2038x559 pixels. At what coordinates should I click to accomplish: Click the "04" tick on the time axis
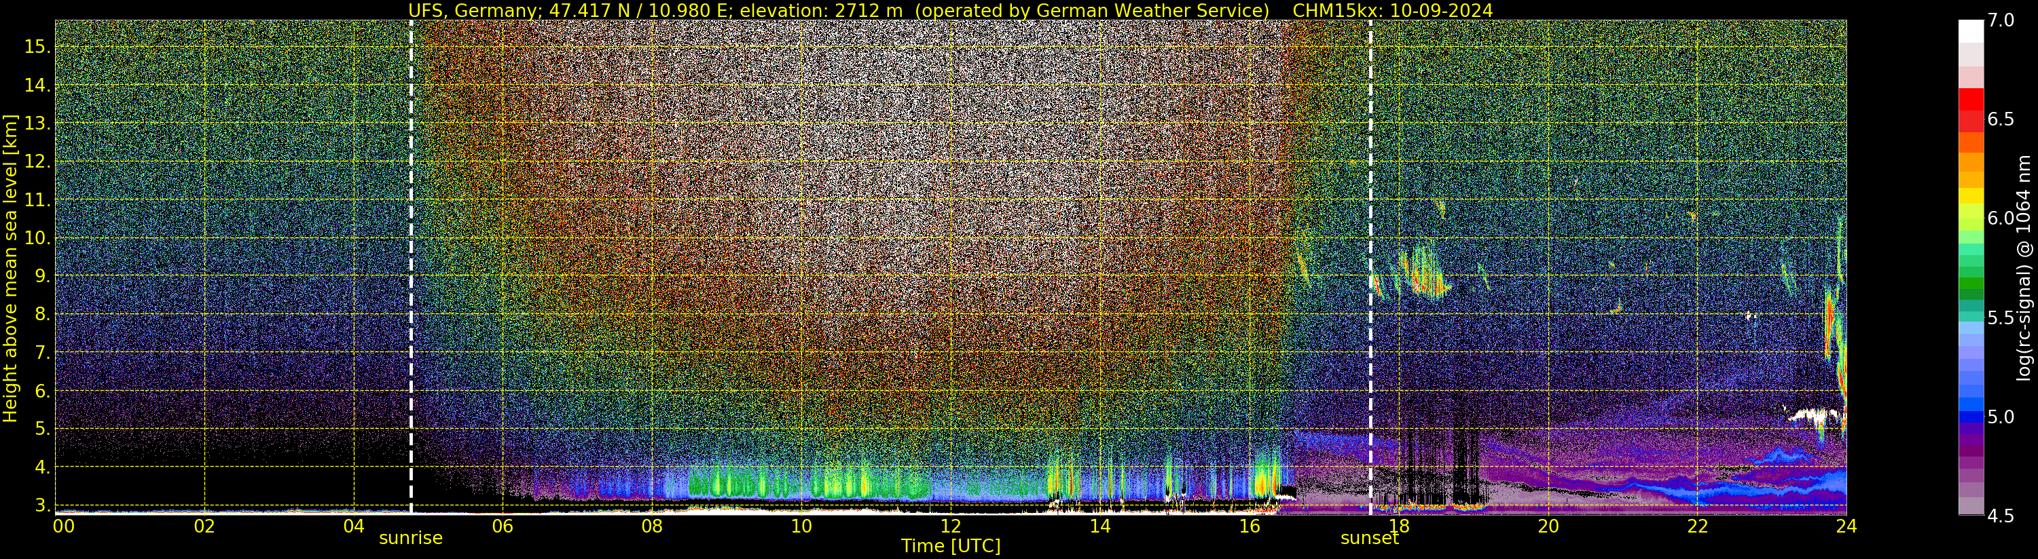(x=354, y=526)
